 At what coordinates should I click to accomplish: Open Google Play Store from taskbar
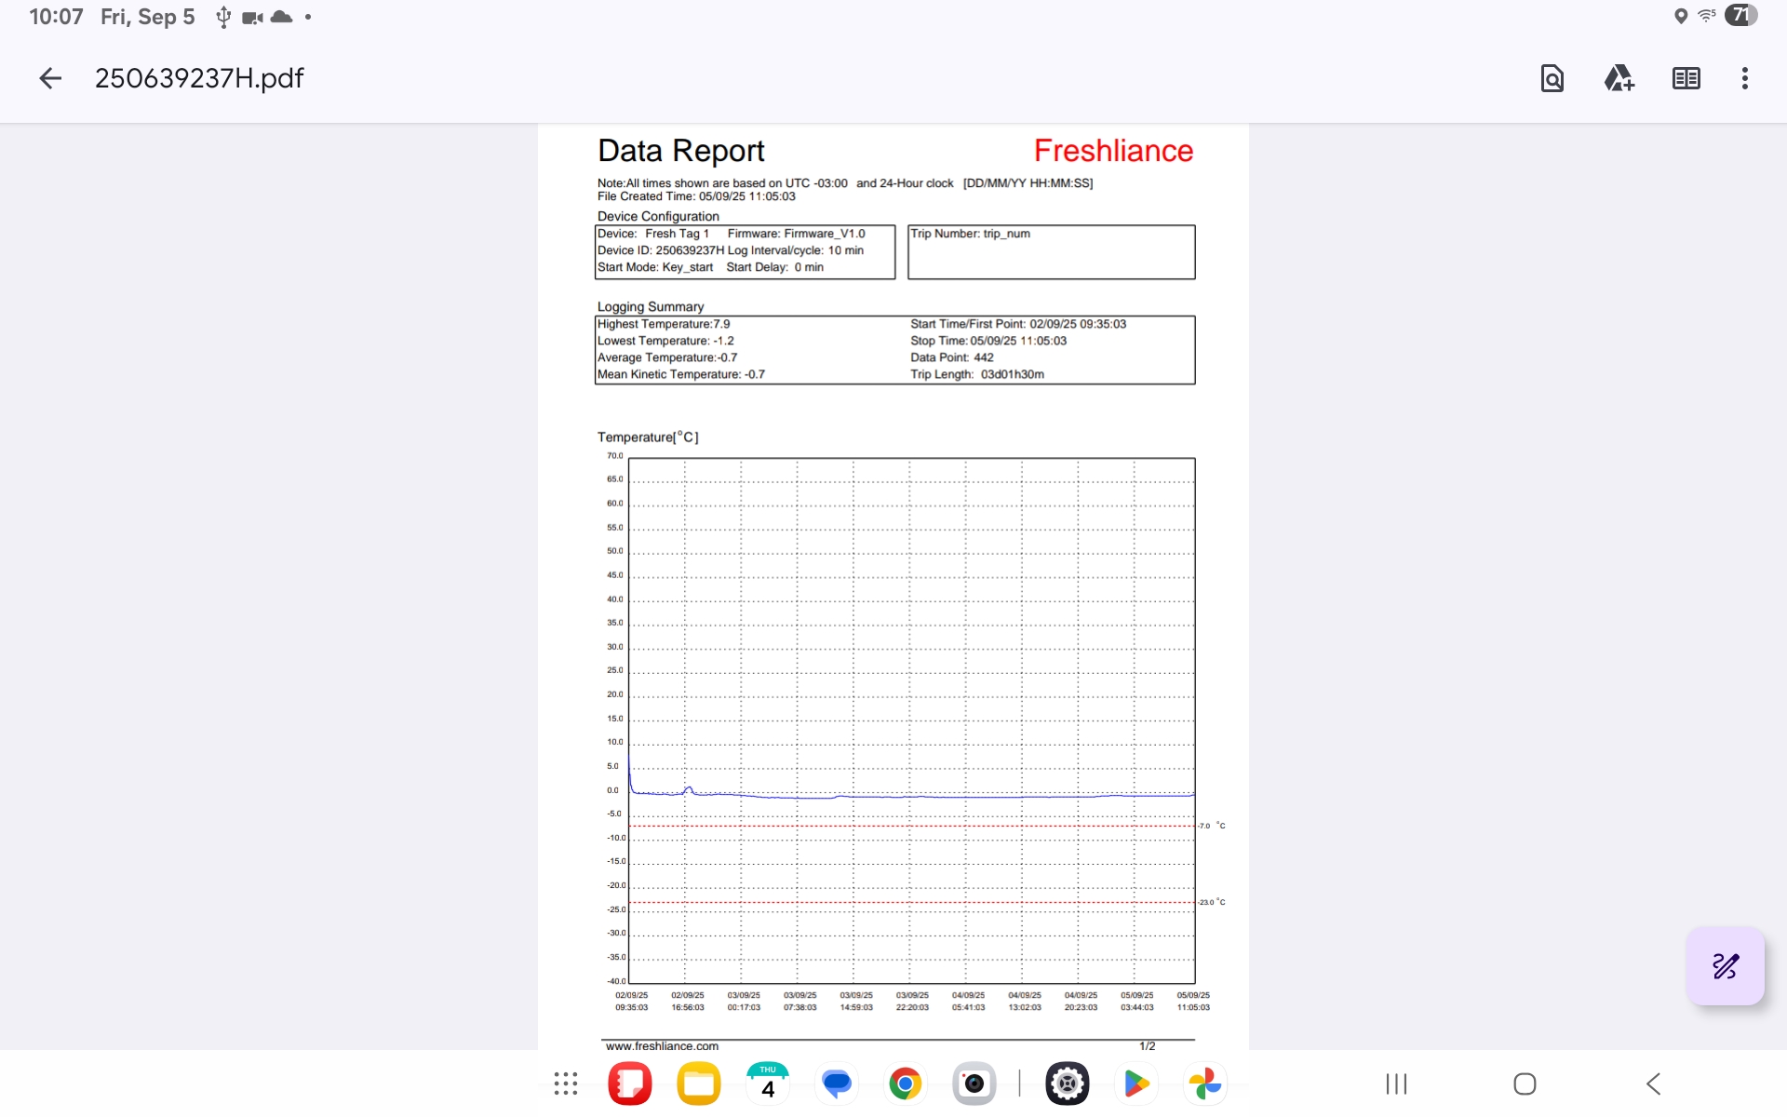[x=1135, y=1083]
